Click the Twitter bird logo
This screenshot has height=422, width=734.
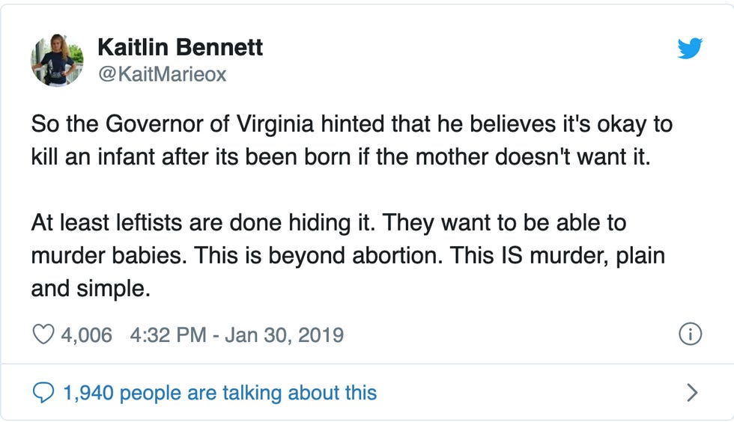click(690, 49)
